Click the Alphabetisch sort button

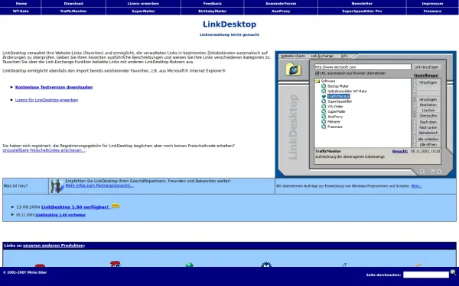pos(428,133)
